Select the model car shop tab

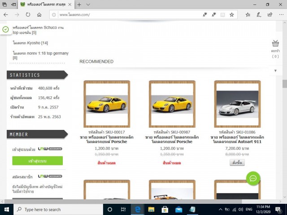pyautogui.click(x=46, y=4)
